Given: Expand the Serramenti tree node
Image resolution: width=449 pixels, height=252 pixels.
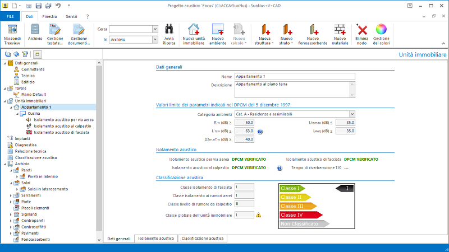Looking at the screenshot, I should [x=11, y=195].
